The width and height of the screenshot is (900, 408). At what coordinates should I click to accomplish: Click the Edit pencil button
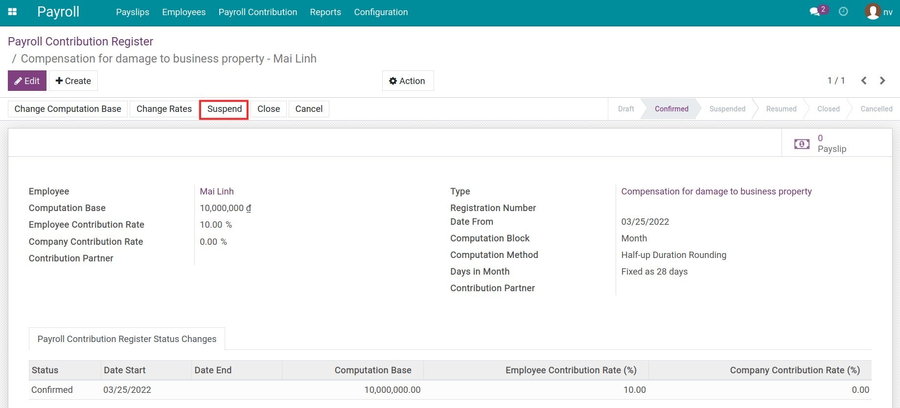click(x=27, y=81)
